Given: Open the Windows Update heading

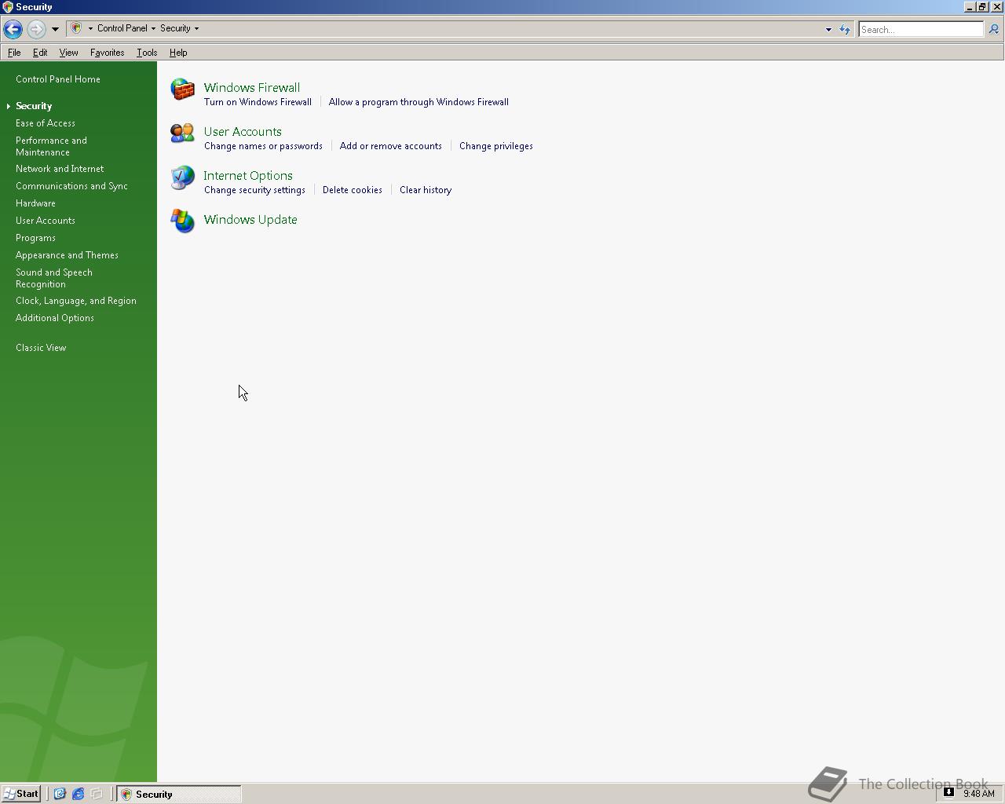Looking at the screenshot, I should (250, 219).
